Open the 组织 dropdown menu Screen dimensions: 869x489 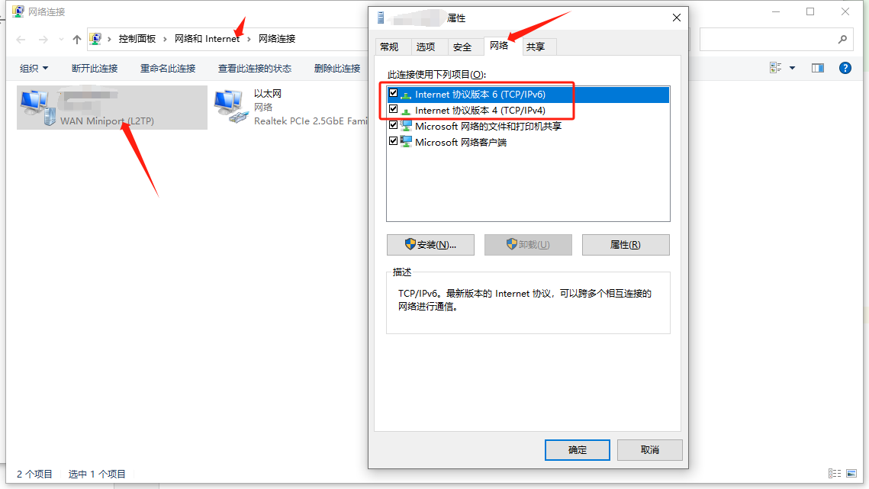pyautogui.click(x=34, y=68)
